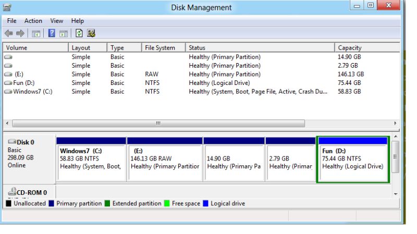Viewport: 417px width, 234px height.
Task: Sort by the File System column header
Action: (163, 47)
